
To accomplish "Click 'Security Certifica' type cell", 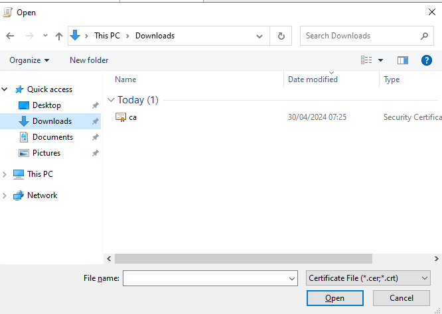I will 412,117.
